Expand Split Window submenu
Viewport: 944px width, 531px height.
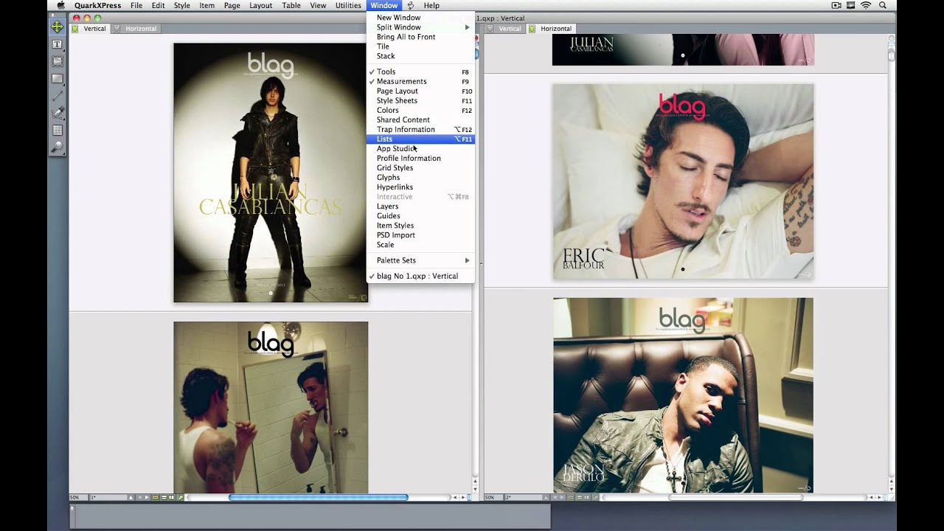pos(420,27)
